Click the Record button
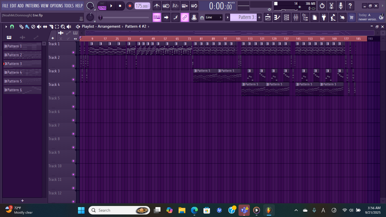This screenshot has width=386, height=217. pos(130,6)
